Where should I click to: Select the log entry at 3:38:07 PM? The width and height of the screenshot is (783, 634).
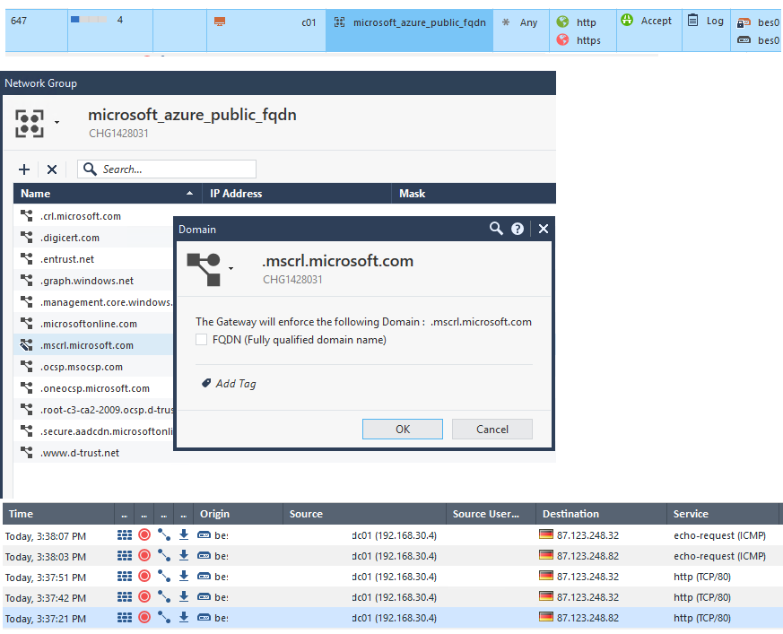click(x=391, y=535)
